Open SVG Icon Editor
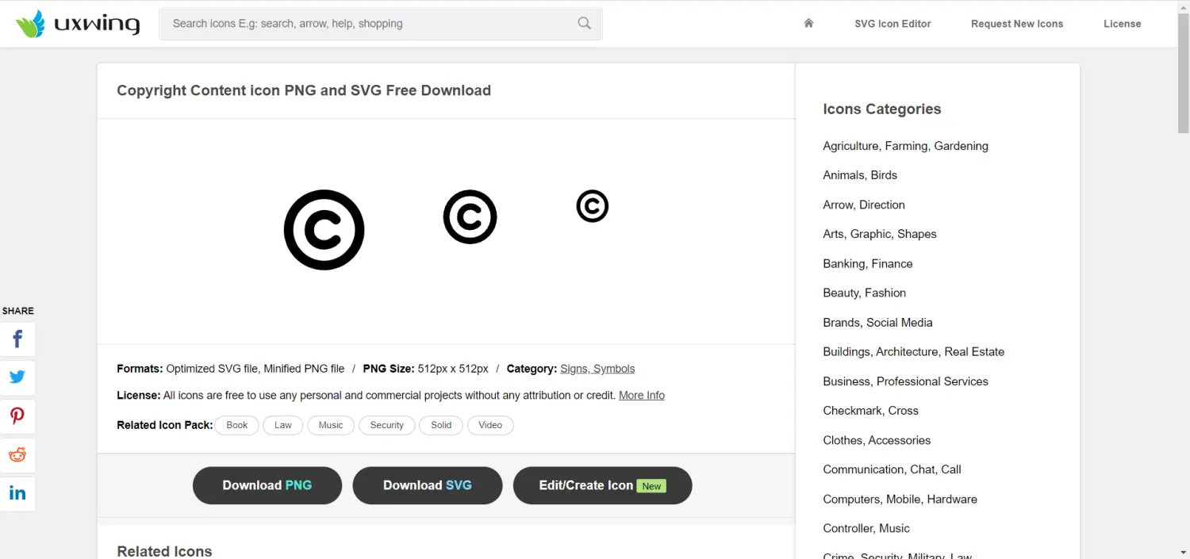Viewport: 1190px width, 559px height. (x=892, y=24)
